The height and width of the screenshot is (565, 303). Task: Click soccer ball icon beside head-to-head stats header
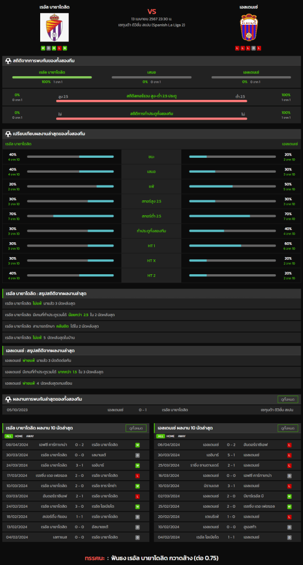coord(8,61)
